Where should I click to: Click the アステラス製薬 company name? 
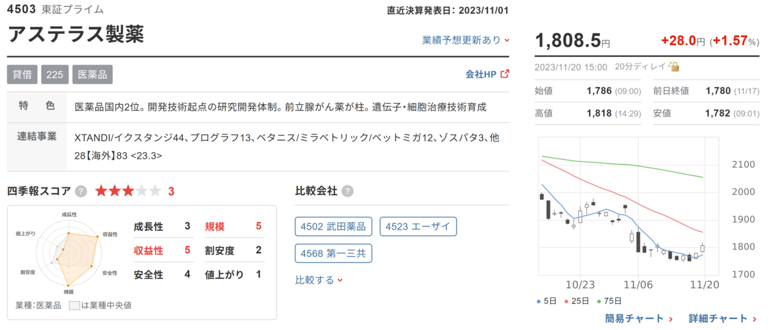[76, 34]
